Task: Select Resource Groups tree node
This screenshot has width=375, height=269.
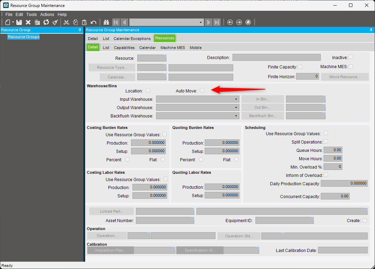Action: tap(24, 37)
